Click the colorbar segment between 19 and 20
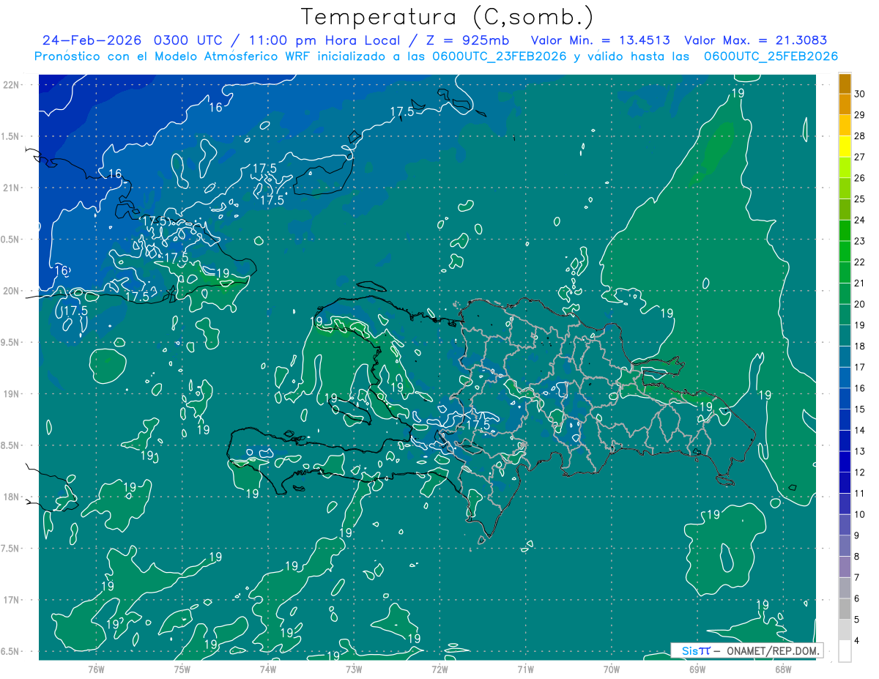 coord(845,315)
